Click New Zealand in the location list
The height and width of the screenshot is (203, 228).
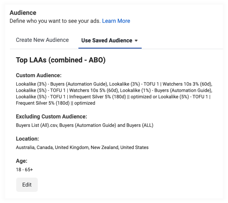point(104,147)
